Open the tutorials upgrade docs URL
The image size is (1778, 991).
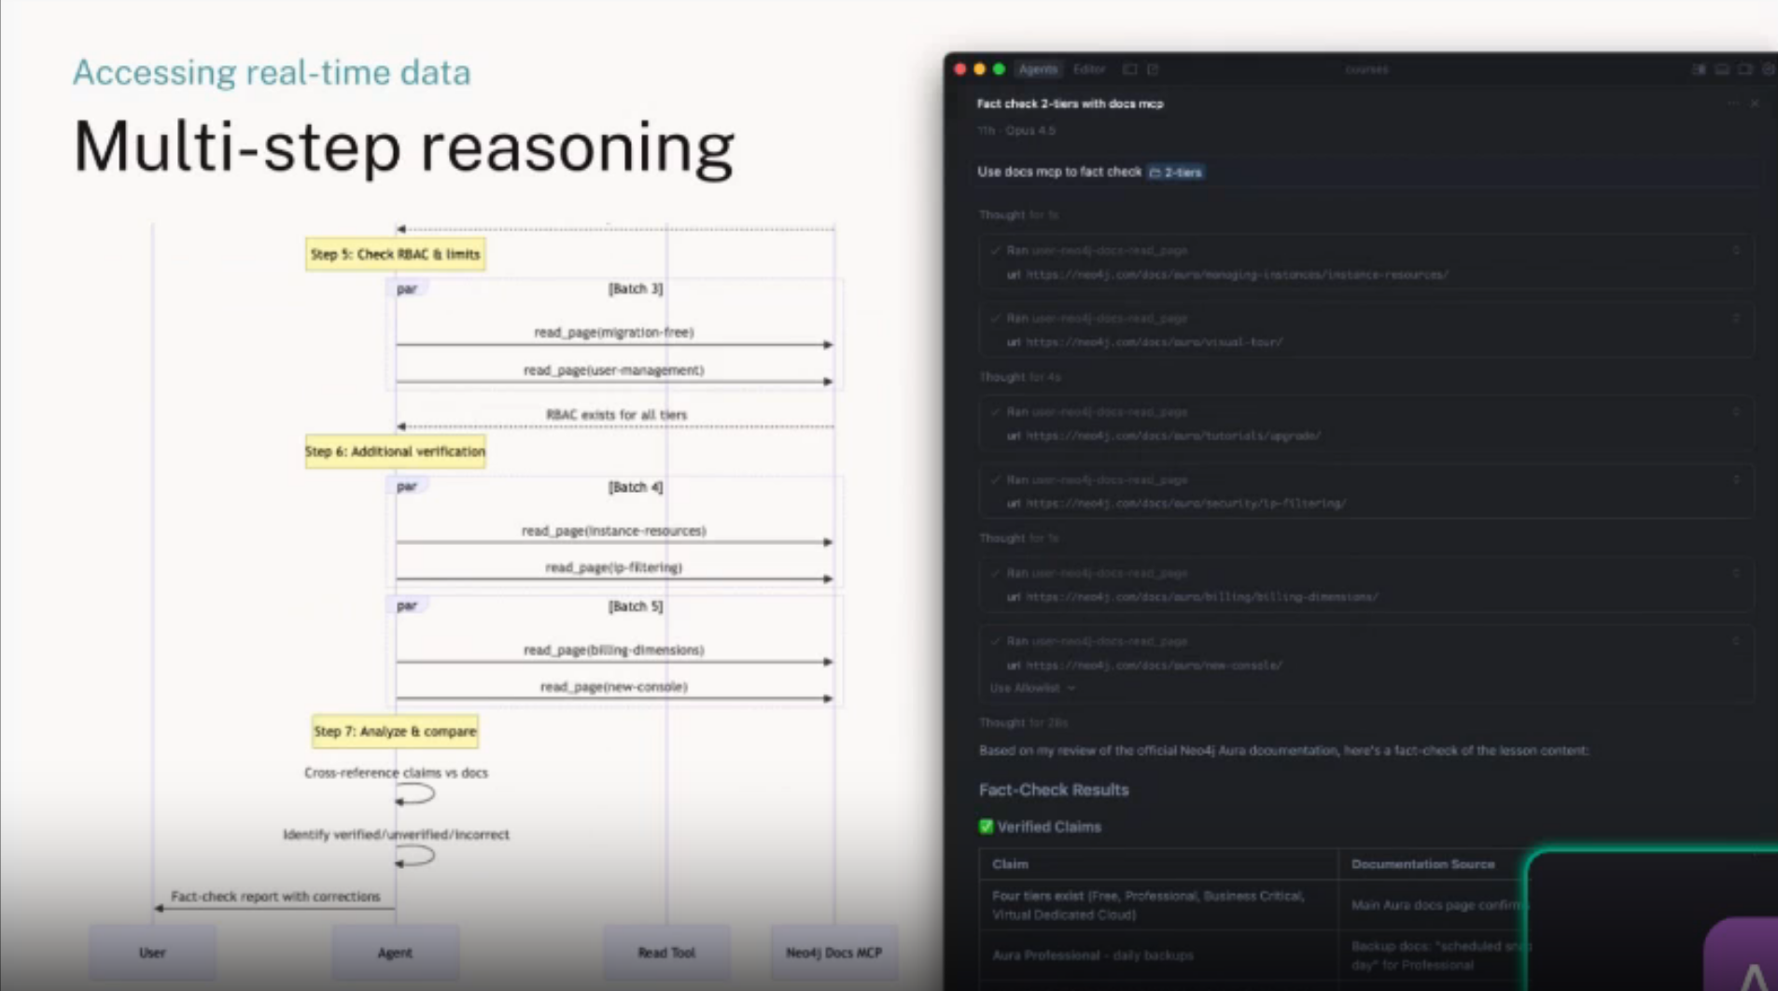pos(1173,436)
